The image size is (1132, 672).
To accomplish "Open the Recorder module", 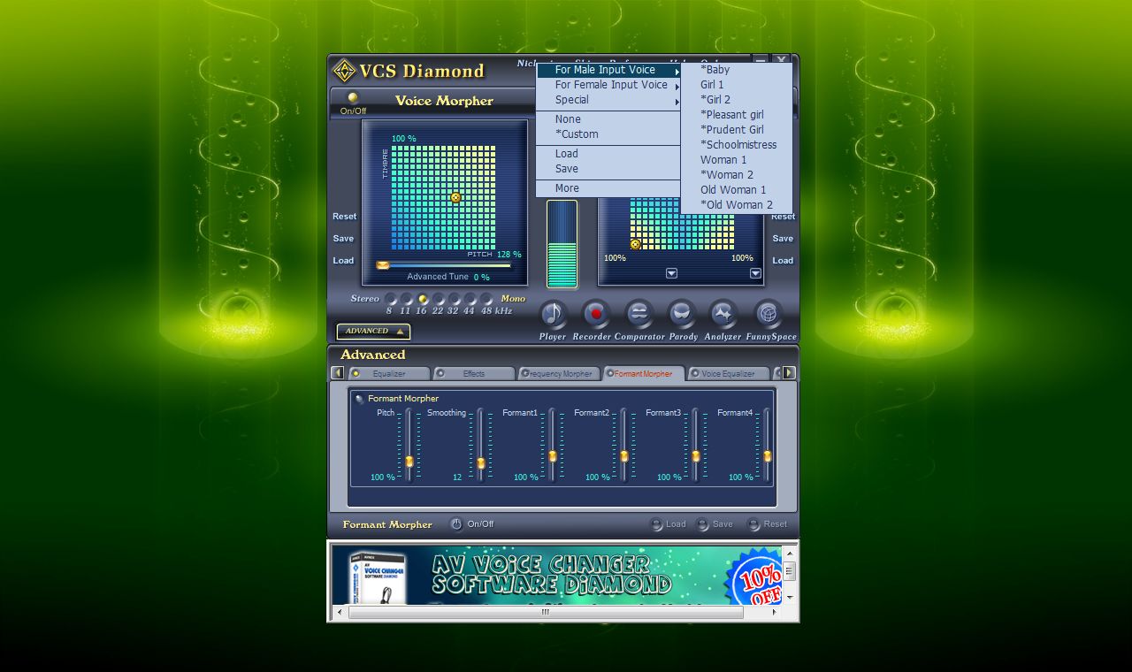I will (x=595, y=315).
